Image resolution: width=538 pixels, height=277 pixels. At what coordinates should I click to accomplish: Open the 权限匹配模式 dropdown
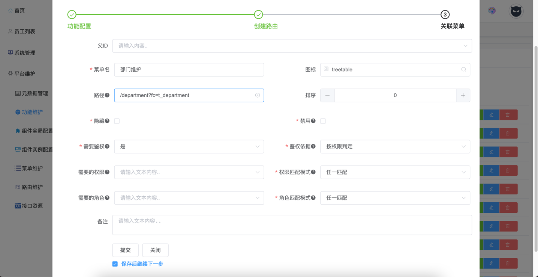[x=395, y=172]
